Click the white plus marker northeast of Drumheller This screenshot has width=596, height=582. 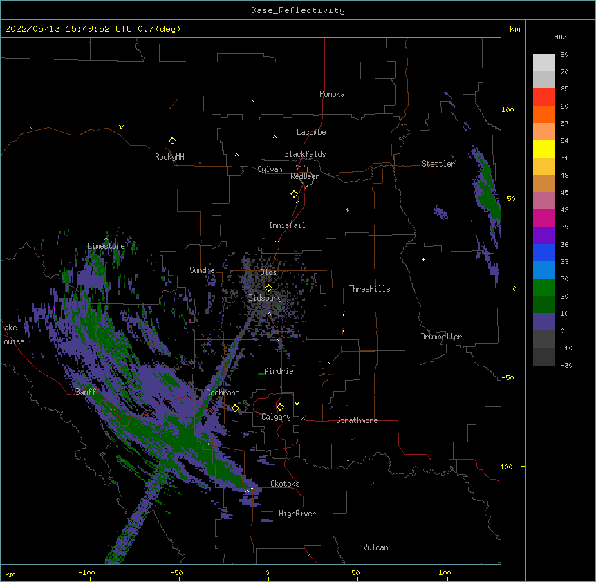pos(423,259)
